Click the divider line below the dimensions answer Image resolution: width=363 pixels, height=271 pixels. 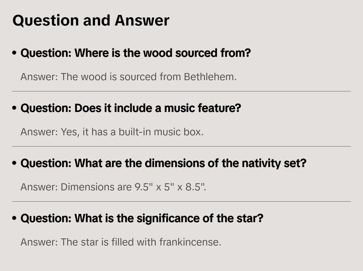[181, 201]
